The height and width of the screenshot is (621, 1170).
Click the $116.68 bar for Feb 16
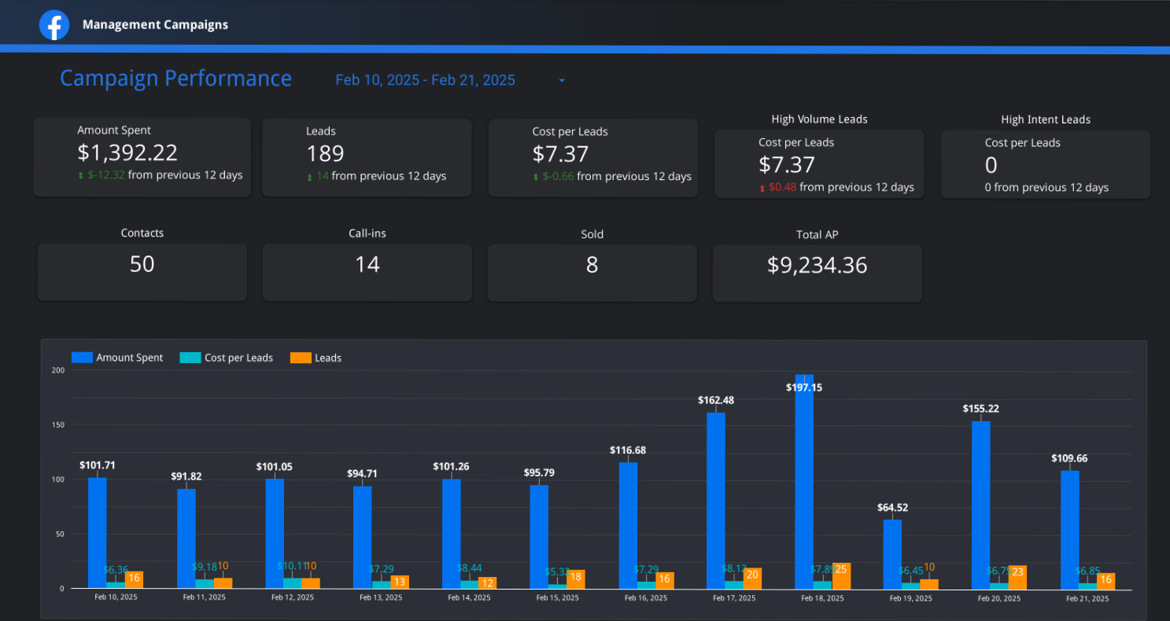point(628,525)
